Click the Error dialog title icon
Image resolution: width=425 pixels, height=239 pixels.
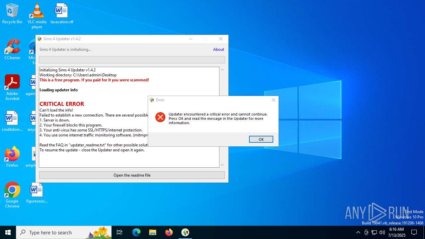point(152,100)
